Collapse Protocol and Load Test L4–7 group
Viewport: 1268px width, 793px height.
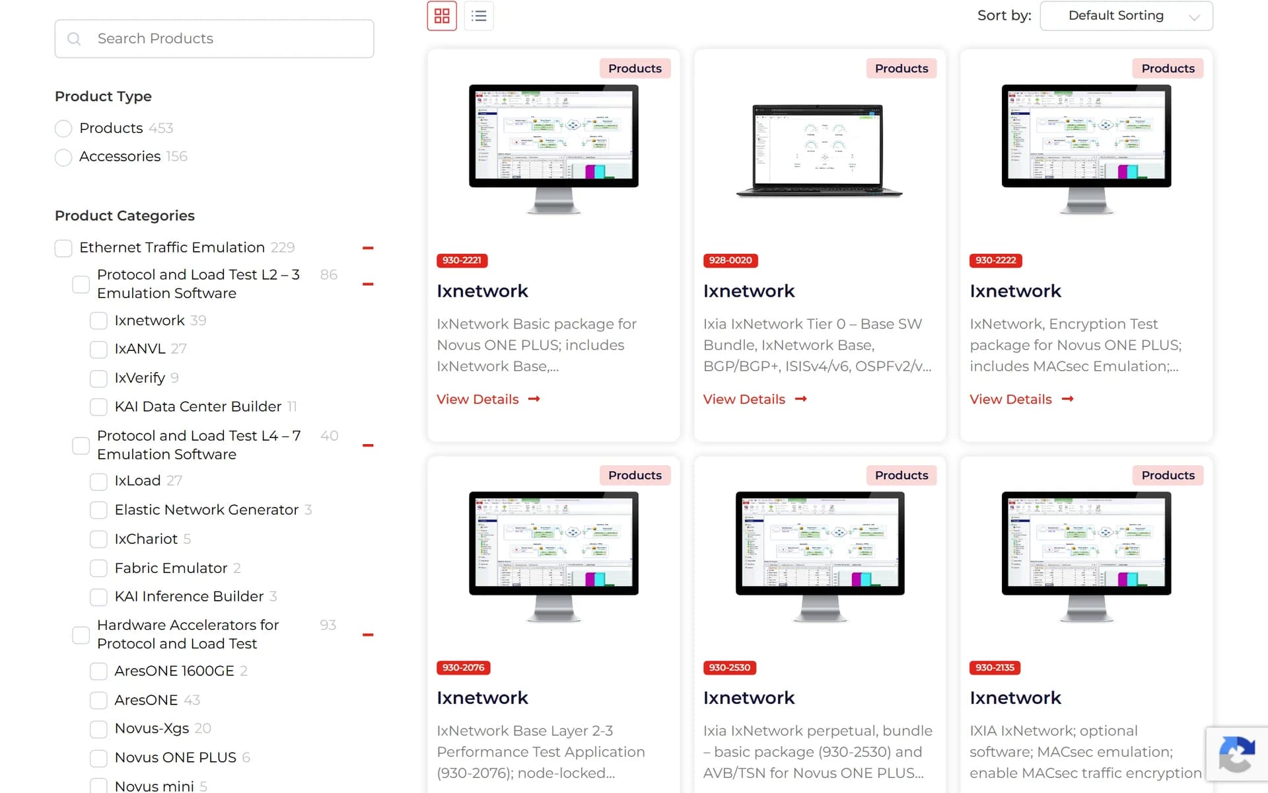coord(368,445)
